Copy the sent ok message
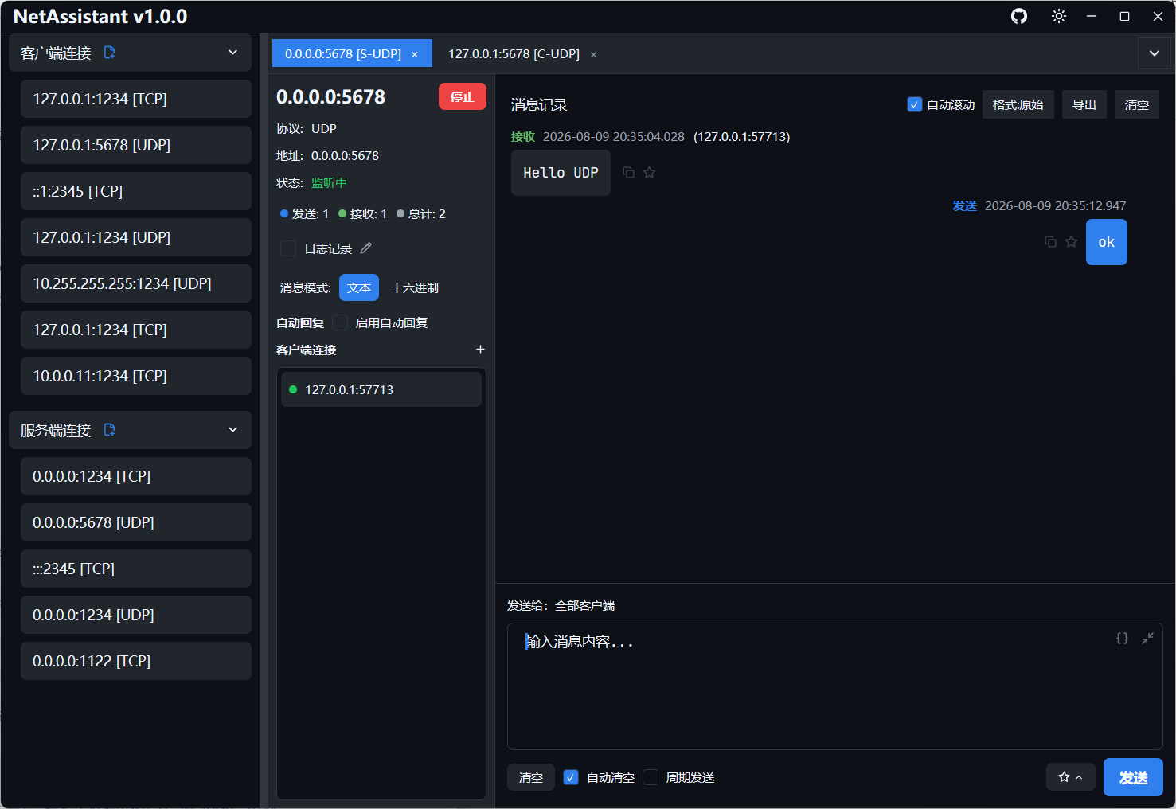The image size is (1176, 809). point(1050,242)
